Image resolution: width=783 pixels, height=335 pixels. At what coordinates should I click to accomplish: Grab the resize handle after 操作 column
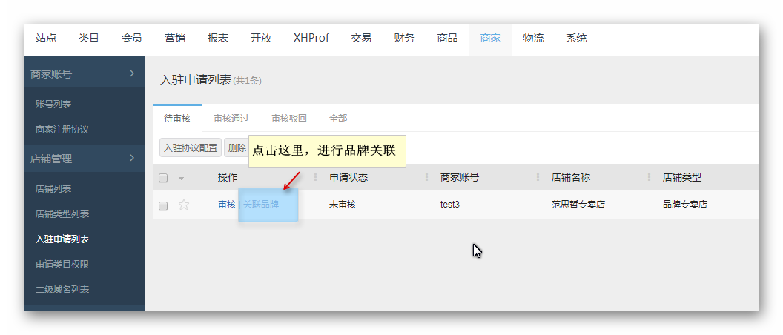(x=315, y=177)
